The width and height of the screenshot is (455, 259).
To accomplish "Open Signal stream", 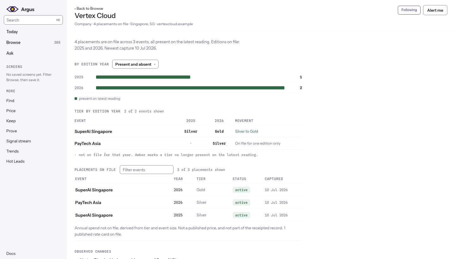I will 19,141.
